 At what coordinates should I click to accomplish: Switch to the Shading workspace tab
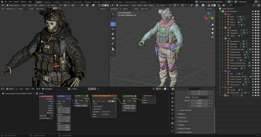[88, 2]
